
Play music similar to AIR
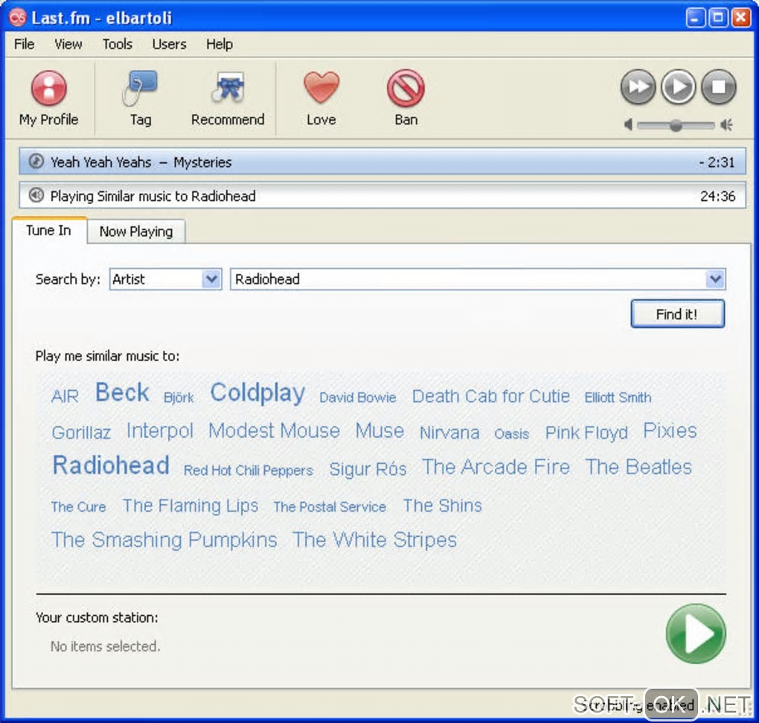pos(65,396)
